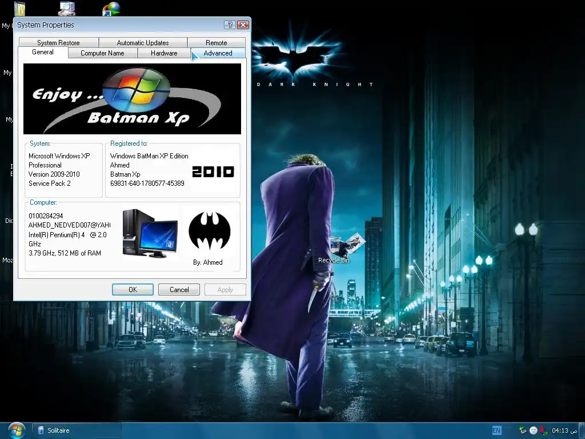Screen dimensions: 585x439
Task: Open the Automatic Updates tab
Action: (x=143, y=42)
